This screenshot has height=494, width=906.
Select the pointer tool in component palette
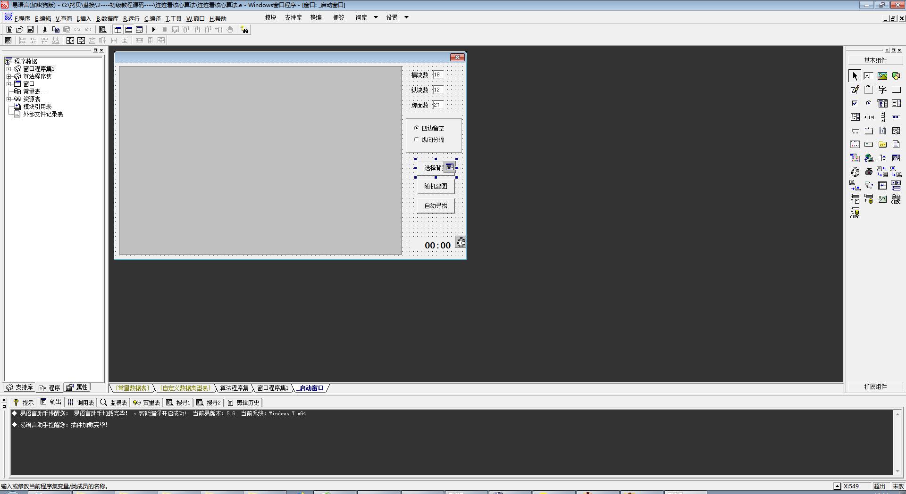(x=855, y=76)
